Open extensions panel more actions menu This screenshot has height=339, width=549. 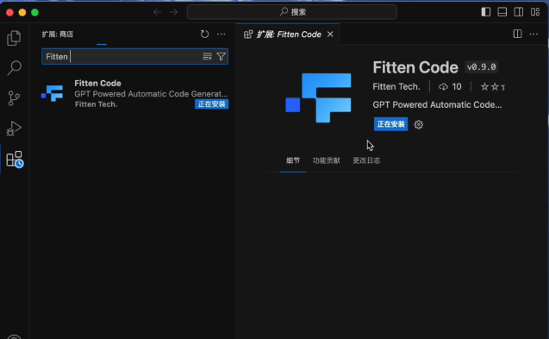221,34
